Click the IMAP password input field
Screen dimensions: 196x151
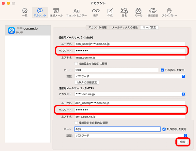click(130, 51)
